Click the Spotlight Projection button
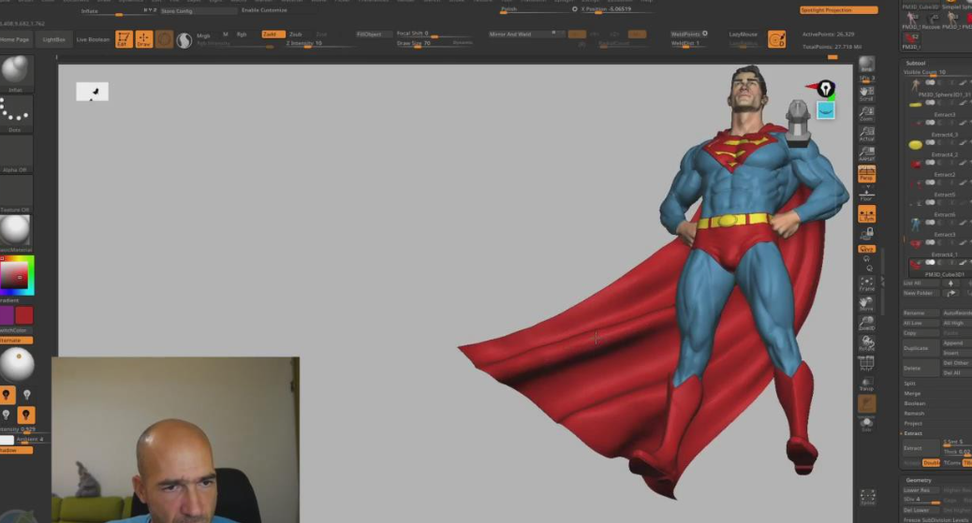This screenshot has width=972, height=523. tap(839, 10)
